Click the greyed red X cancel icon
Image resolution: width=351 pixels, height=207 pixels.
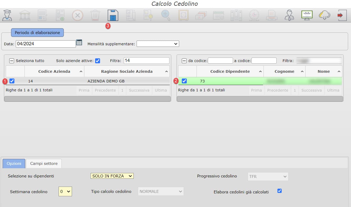78,15
